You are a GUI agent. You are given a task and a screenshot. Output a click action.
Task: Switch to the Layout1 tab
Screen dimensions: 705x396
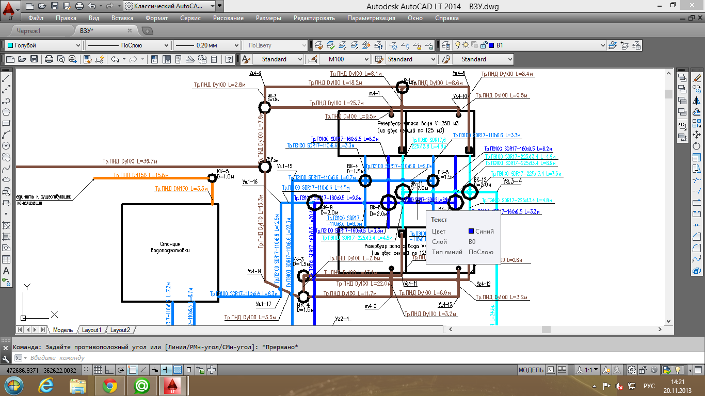(92, 330)
